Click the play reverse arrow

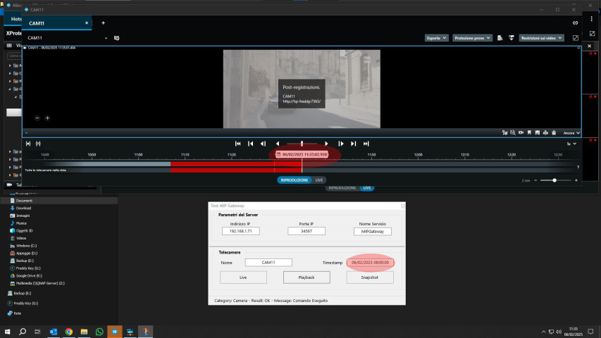277,143
